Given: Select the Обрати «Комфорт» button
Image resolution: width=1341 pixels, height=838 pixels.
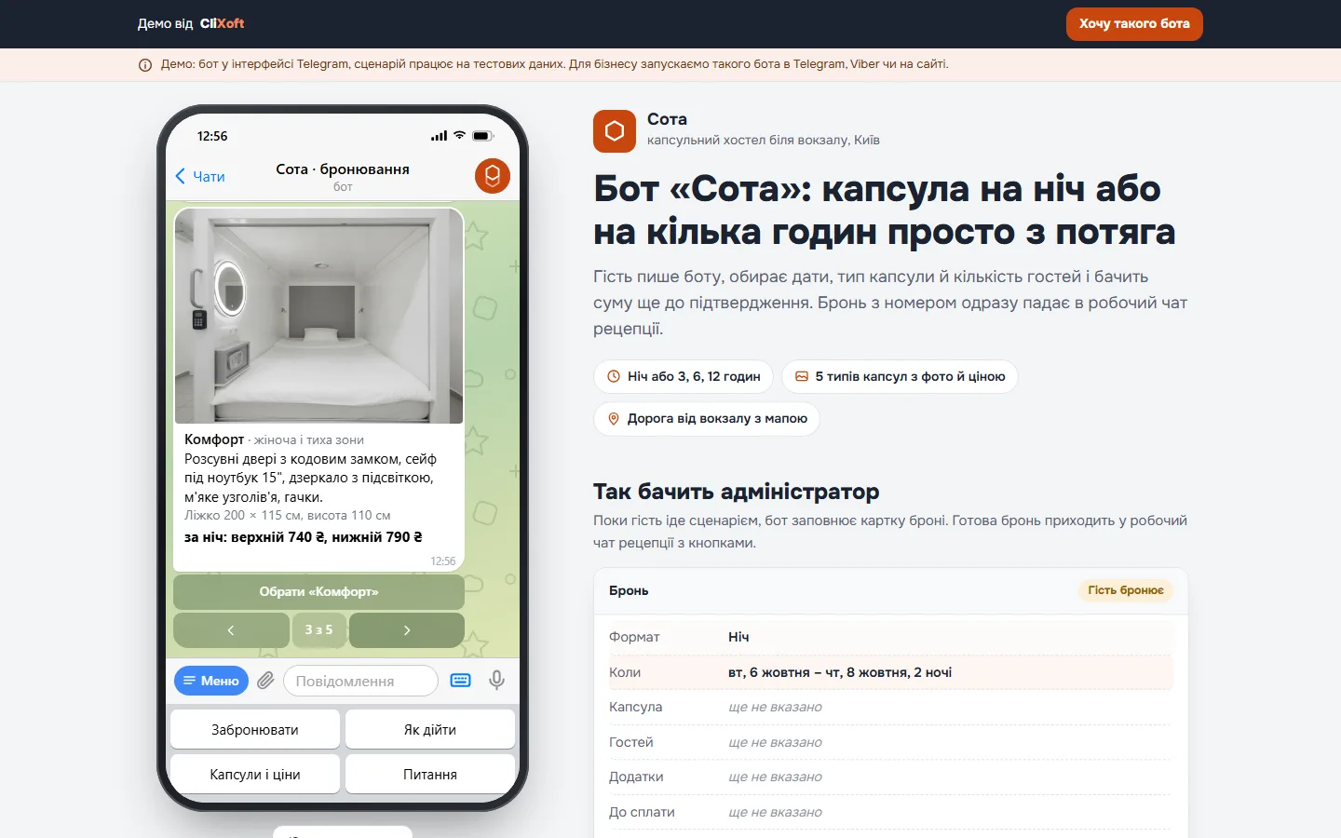Looking at the screenshot, I should coord(318,591).
